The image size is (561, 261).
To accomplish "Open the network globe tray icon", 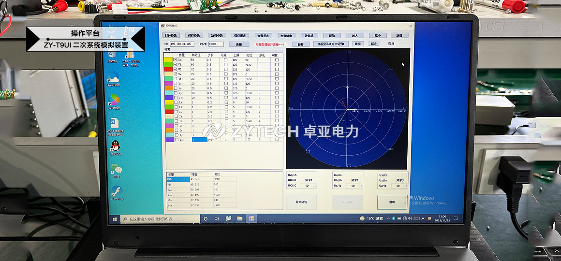I will pyautogui.click(x=405, y=218).
